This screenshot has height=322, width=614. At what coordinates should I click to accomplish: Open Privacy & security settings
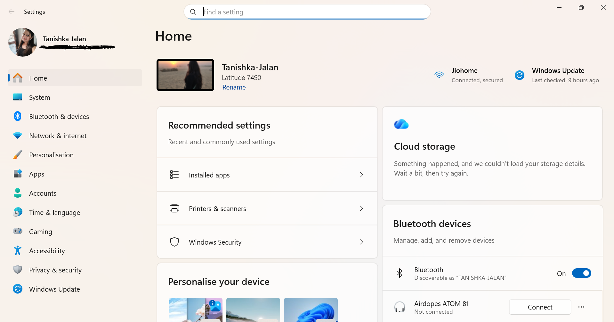pyautogui.click(x=75, y=270)
